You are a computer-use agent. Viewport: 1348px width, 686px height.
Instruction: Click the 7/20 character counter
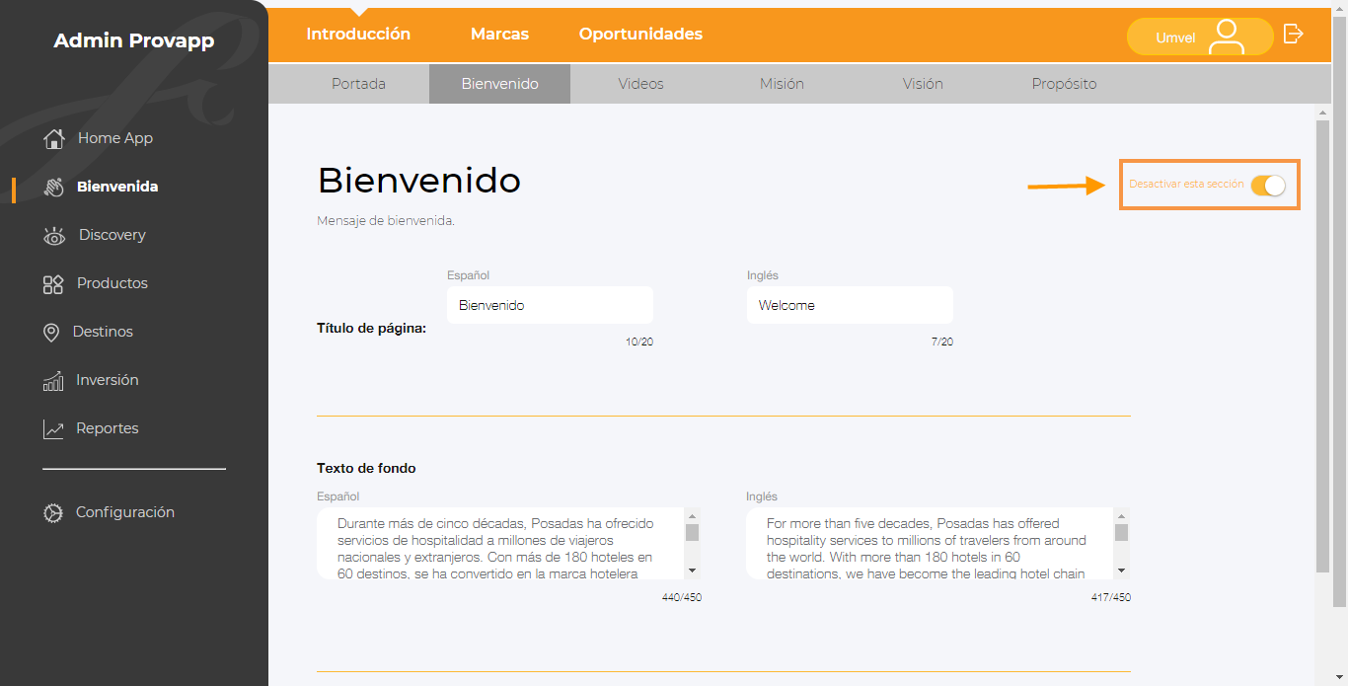coord(941,342)
